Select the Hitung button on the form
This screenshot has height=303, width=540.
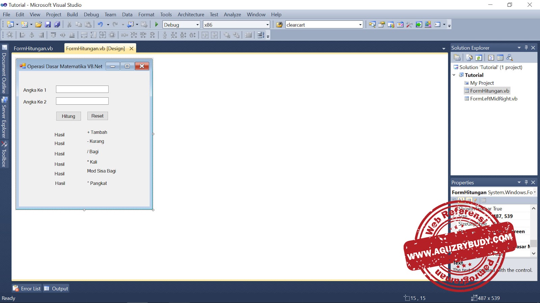69,116
